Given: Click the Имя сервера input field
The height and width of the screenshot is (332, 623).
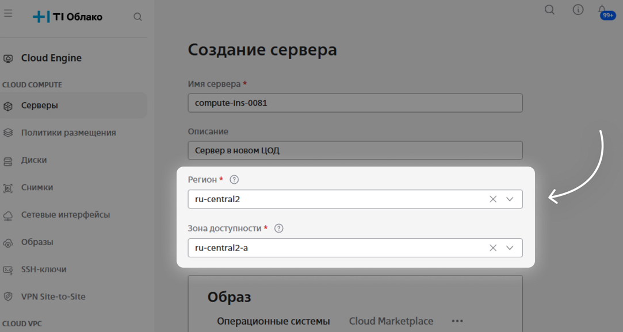Looking at the screenshot, I should click(x=355, y=103).
